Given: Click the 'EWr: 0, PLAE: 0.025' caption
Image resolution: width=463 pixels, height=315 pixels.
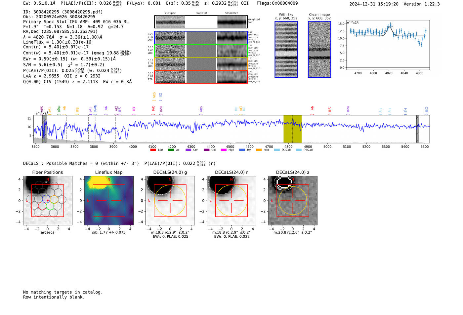Looking at the screenshot, I should (x=171, y=237).
